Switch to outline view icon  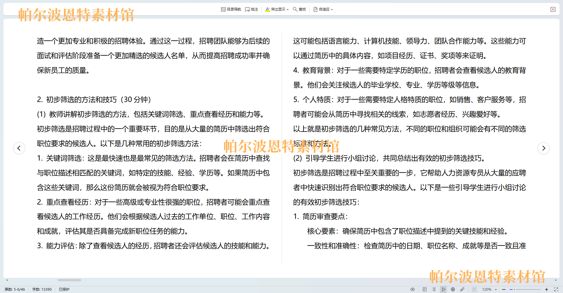pos(434,289)
